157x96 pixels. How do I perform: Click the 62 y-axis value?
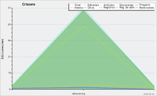(9, 24)
